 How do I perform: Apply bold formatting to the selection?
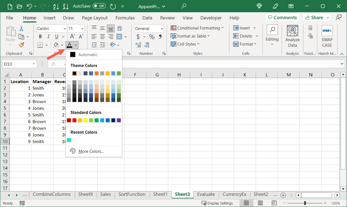(x=40, y=36)
